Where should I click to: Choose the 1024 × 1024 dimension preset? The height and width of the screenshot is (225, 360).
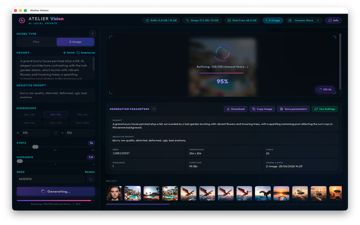82,123
